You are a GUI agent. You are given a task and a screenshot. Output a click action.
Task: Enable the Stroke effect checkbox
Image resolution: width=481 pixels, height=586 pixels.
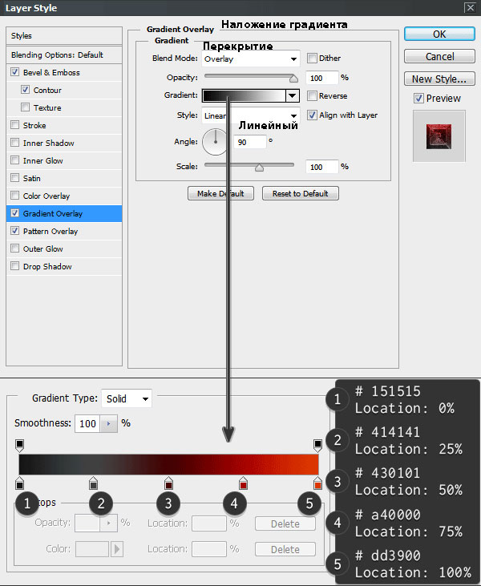point(14,125)
